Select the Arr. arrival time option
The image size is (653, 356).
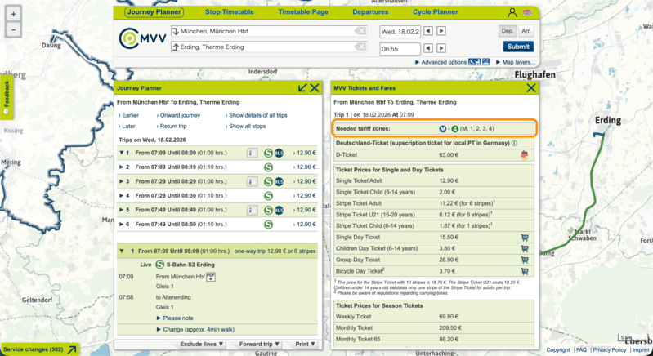click(526, 31)
